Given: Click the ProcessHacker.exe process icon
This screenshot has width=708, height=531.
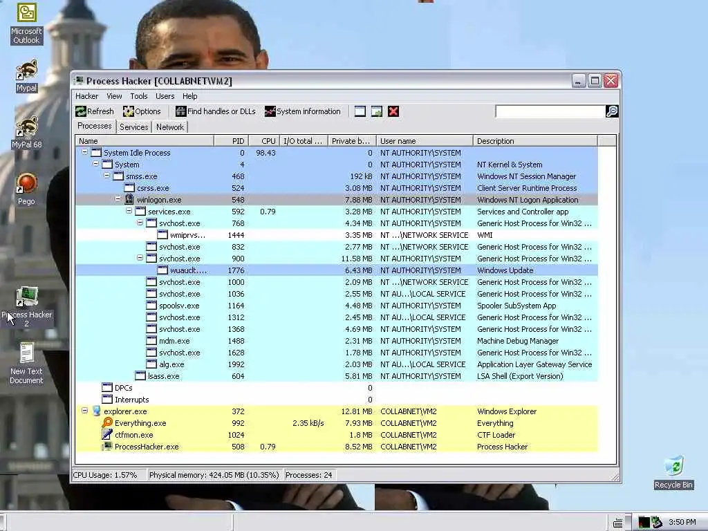Looking at the screenshot, I should coord(107,446).
